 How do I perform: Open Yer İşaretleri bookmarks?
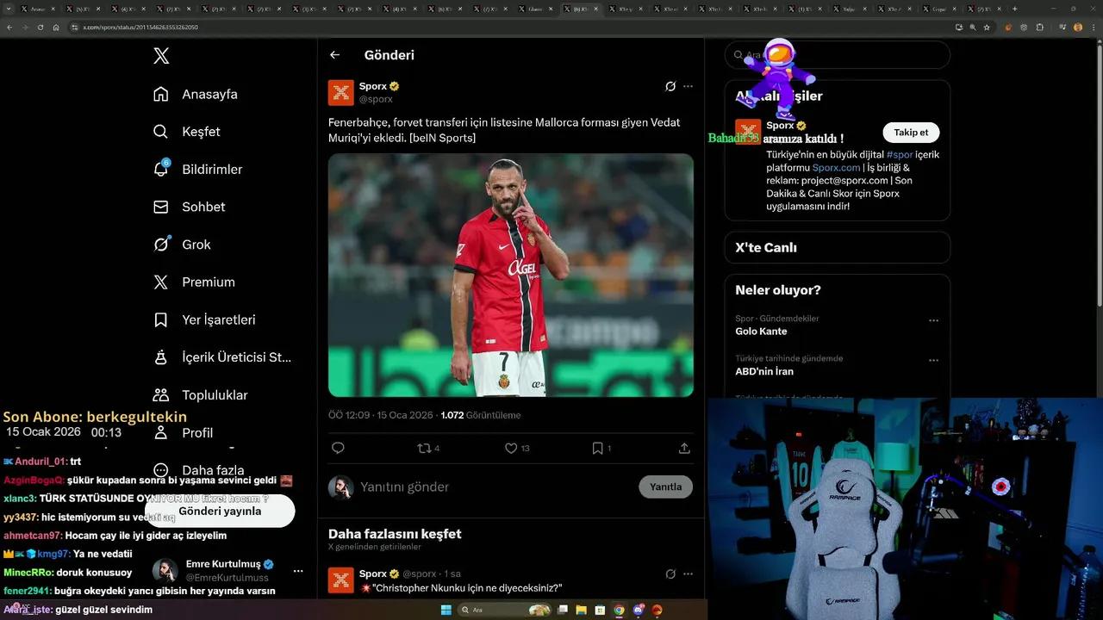point(204,319)
